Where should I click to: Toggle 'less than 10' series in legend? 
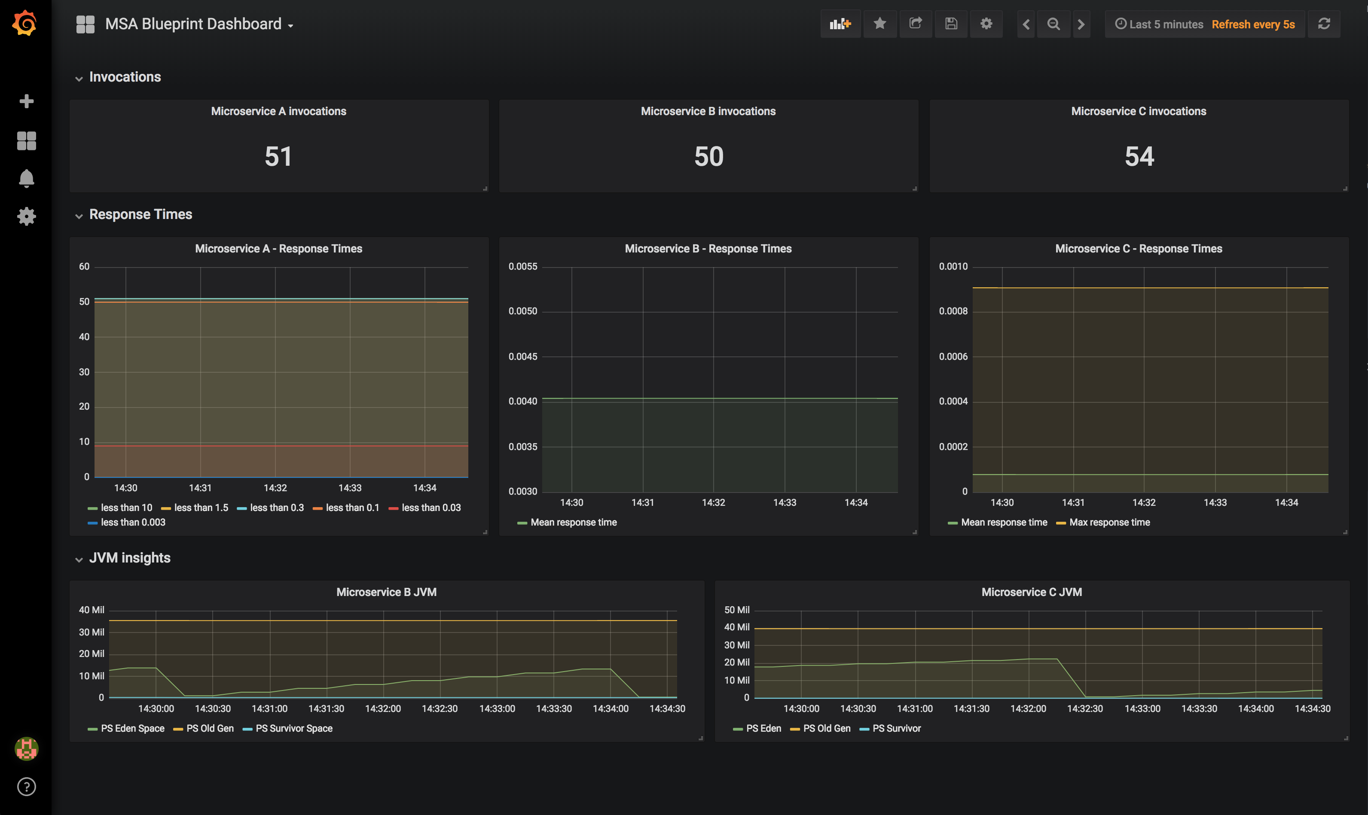pos(126,508)
